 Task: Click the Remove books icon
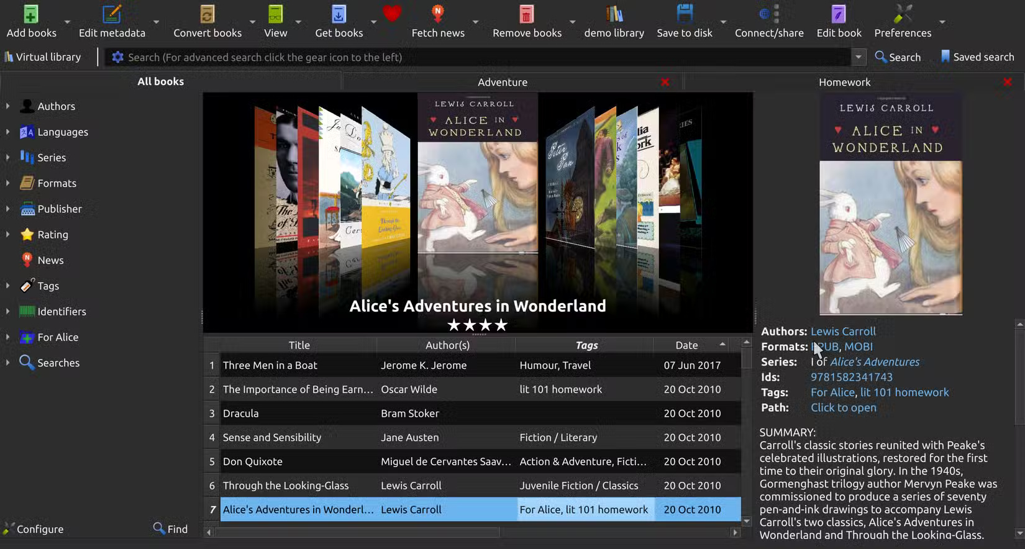(x=526, y=14)
